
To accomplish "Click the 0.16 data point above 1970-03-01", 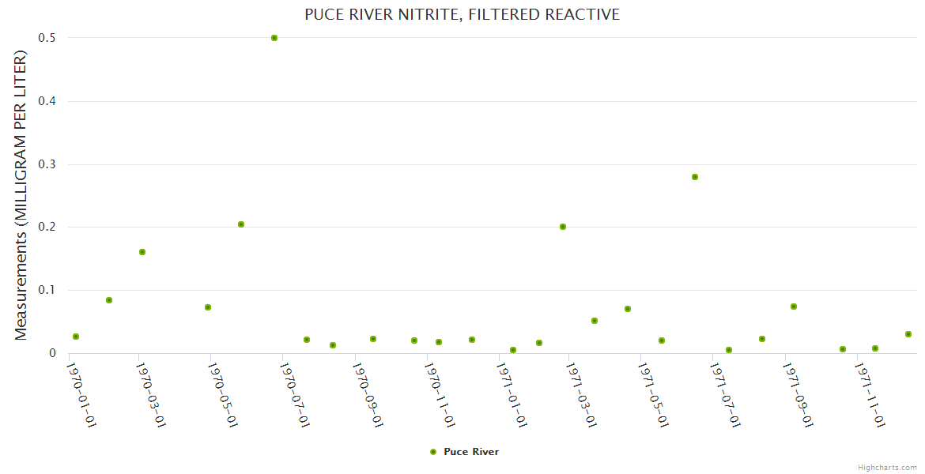I will 142,252.
